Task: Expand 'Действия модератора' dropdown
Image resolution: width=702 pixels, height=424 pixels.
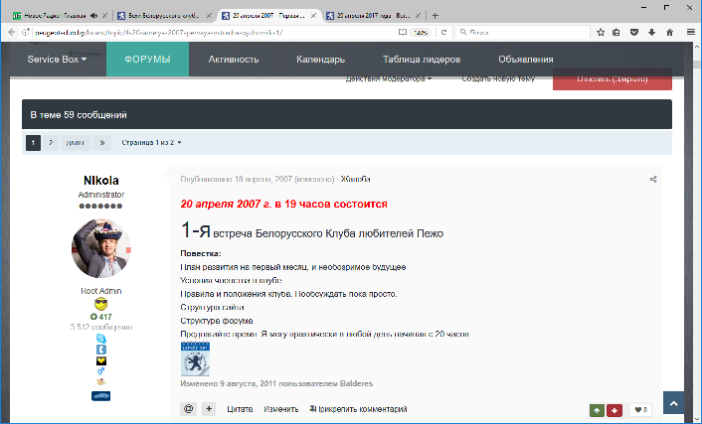Action: 389,78
